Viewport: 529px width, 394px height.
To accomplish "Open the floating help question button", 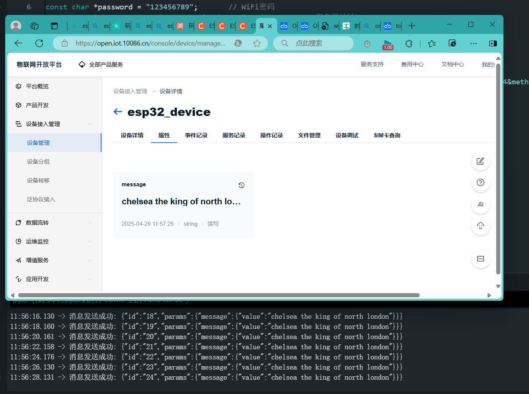I will [x=480, y=183].
